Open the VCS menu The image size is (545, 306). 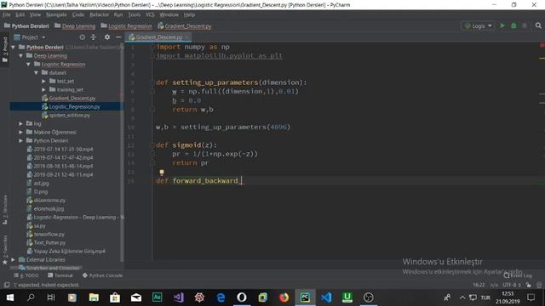click(x=150, y=14)
